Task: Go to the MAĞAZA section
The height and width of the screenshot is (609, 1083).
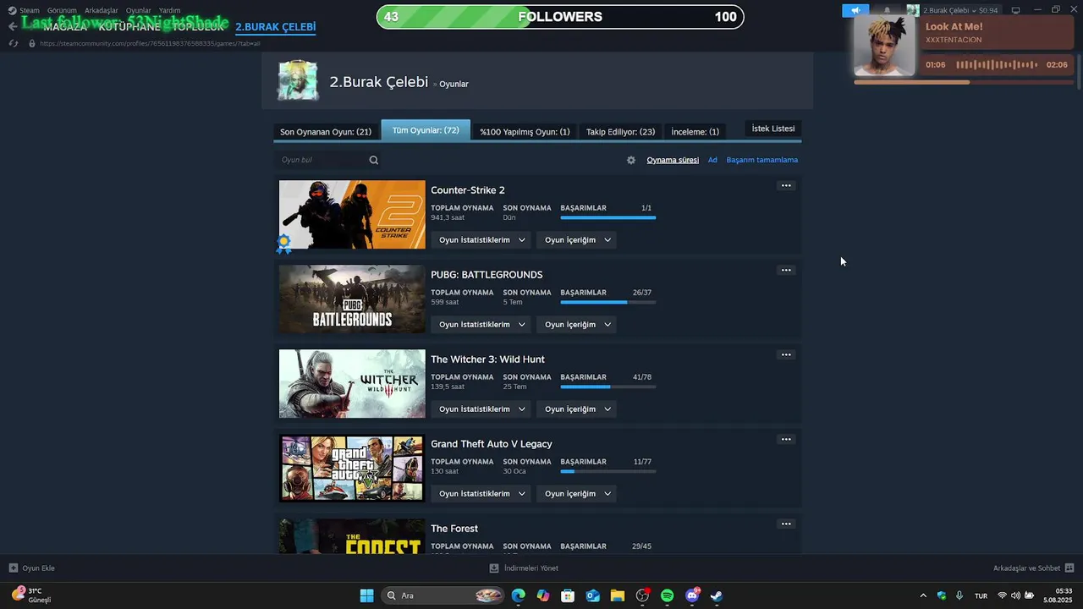Action: (x=65, y=27)
